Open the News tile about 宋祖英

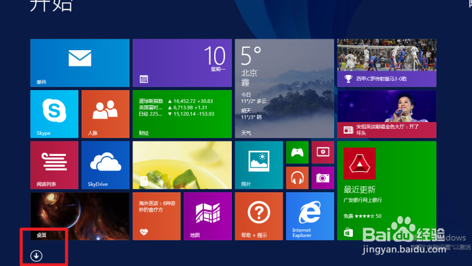pyautogui.click(x=387, y=114)
